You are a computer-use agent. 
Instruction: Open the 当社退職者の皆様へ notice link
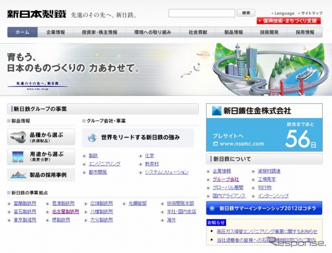click(266, 240)
